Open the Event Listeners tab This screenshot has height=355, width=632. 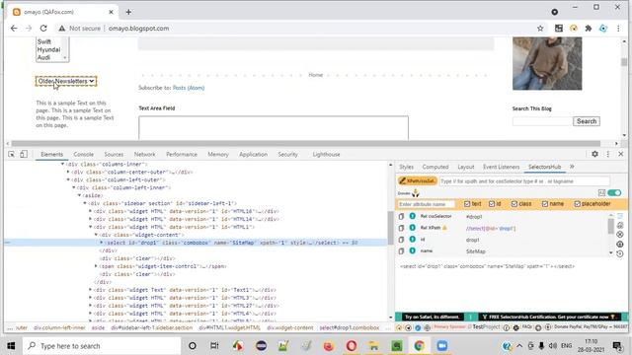(x=501, y=167)
